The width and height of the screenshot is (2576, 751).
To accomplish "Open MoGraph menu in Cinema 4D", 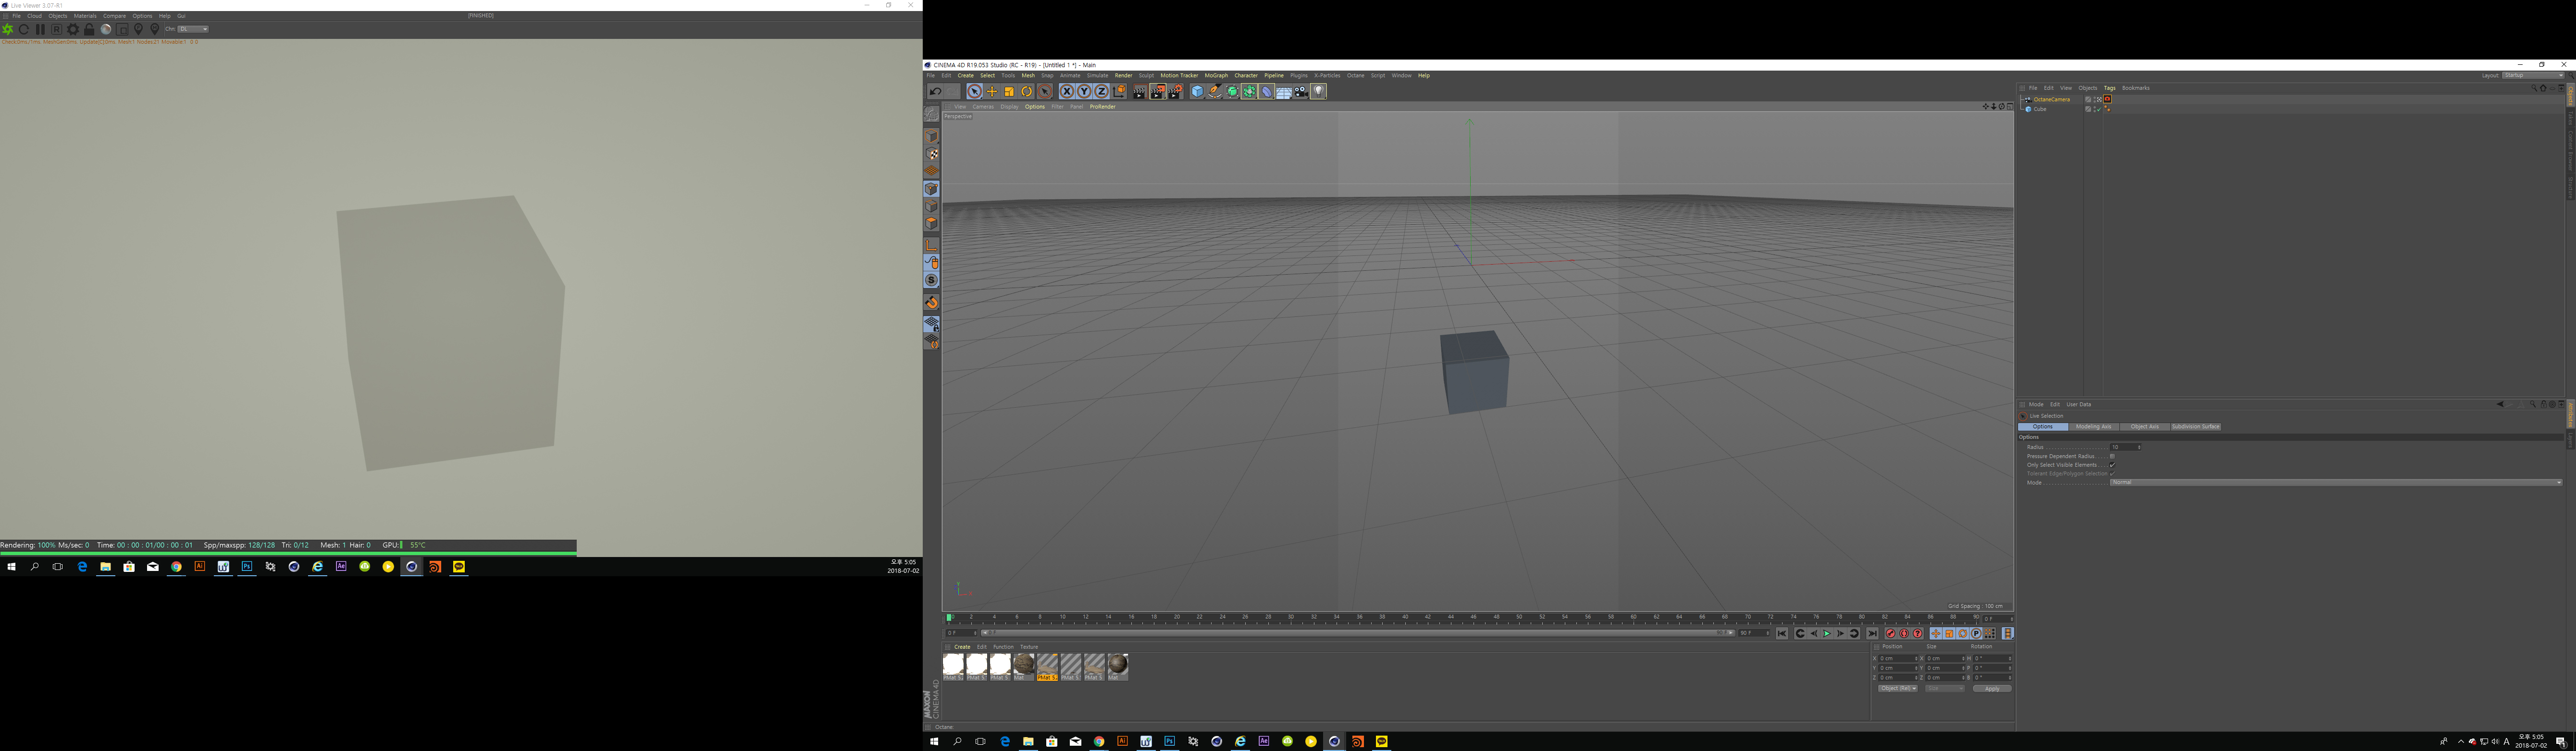I will pos(1216,76).
